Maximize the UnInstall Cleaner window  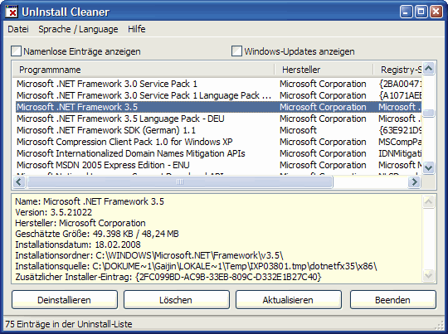[x=421, y=12]
